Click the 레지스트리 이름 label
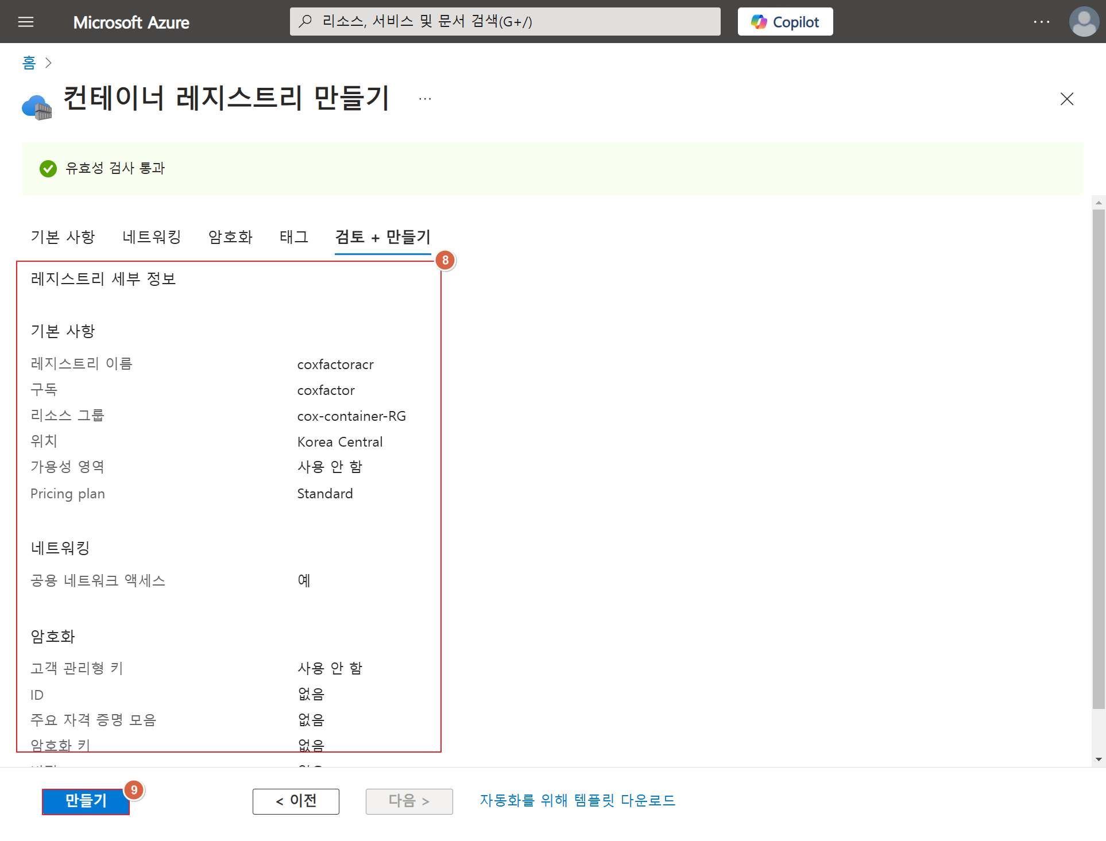The width and height of the screenshot is (1106, 841). point(82,363)
